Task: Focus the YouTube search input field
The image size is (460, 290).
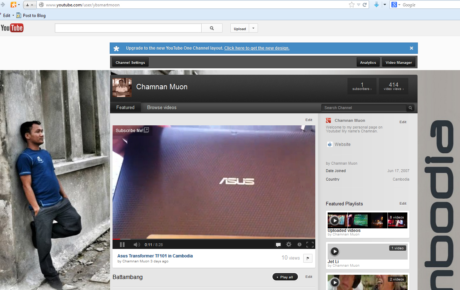Action: pos(128,28)
